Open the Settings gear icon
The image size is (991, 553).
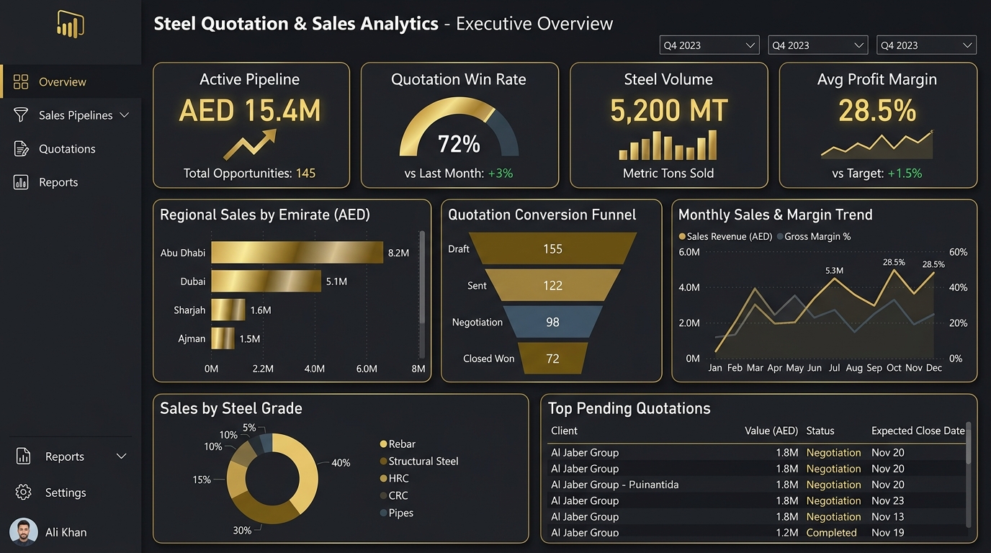23,493
